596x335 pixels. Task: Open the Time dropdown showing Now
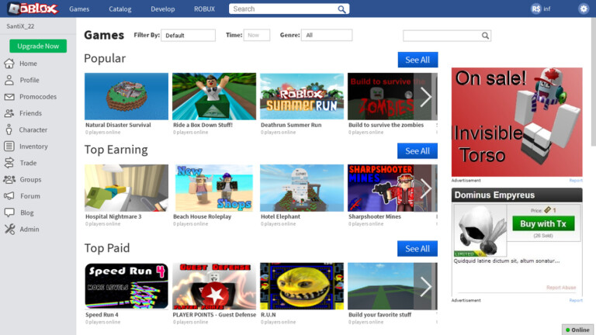(257, 36)
